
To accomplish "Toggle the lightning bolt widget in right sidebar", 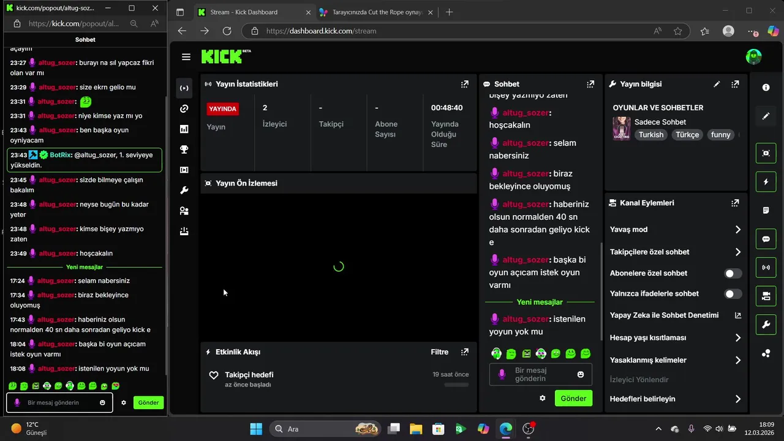I will [766, 182].
